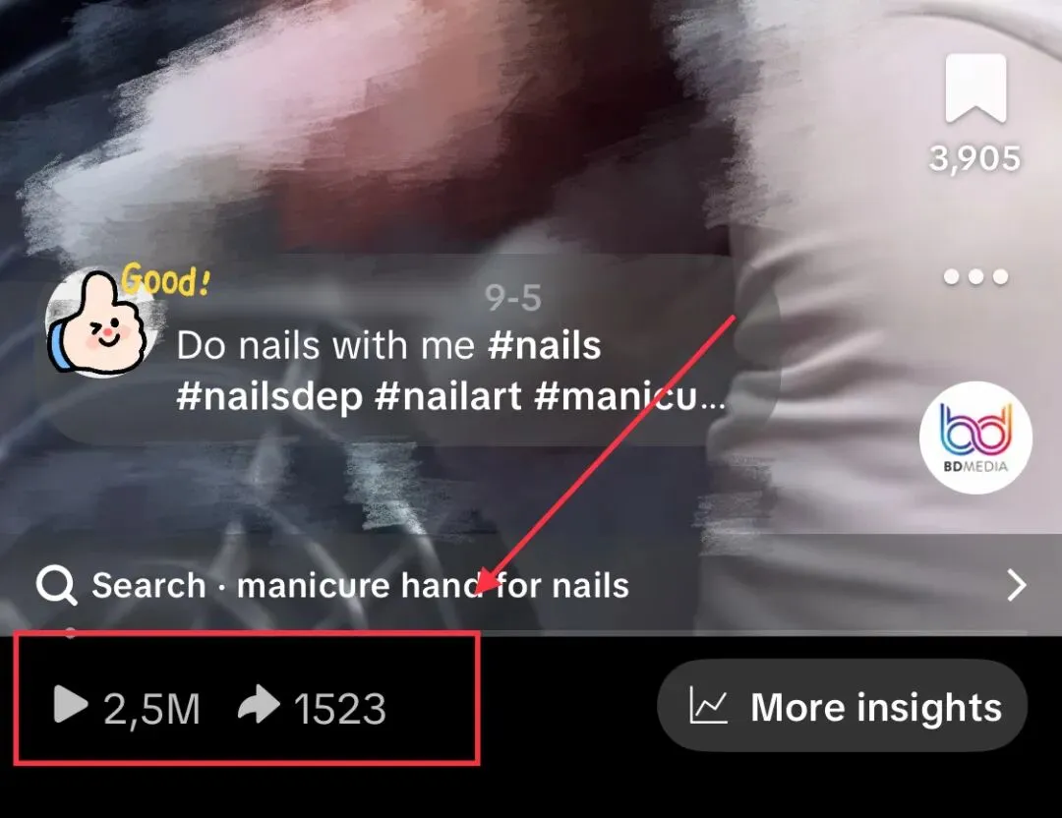
Task: Tap the 3,905 saves count
Action: click(974, 159)
